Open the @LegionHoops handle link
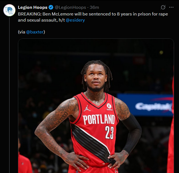The width and height of the screenshot is (179, 173). click(x=70, y=7)
